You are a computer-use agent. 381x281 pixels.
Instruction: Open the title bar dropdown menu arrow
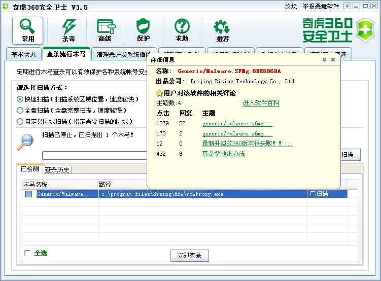click(347, 6)
